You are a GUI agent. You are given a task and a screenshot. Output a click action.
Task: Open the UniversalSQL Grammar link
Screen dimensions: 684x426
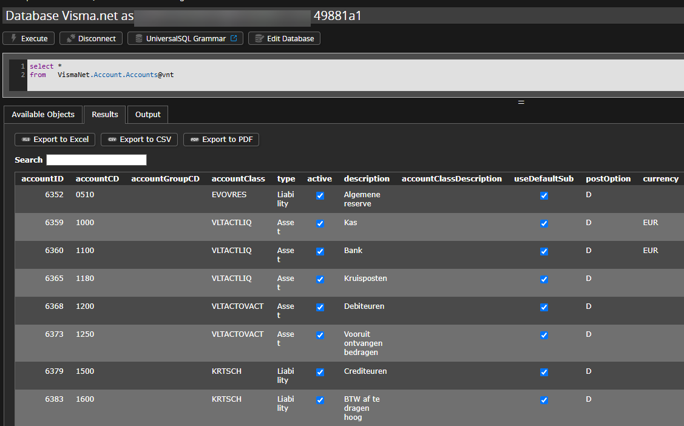coord(185,38)
